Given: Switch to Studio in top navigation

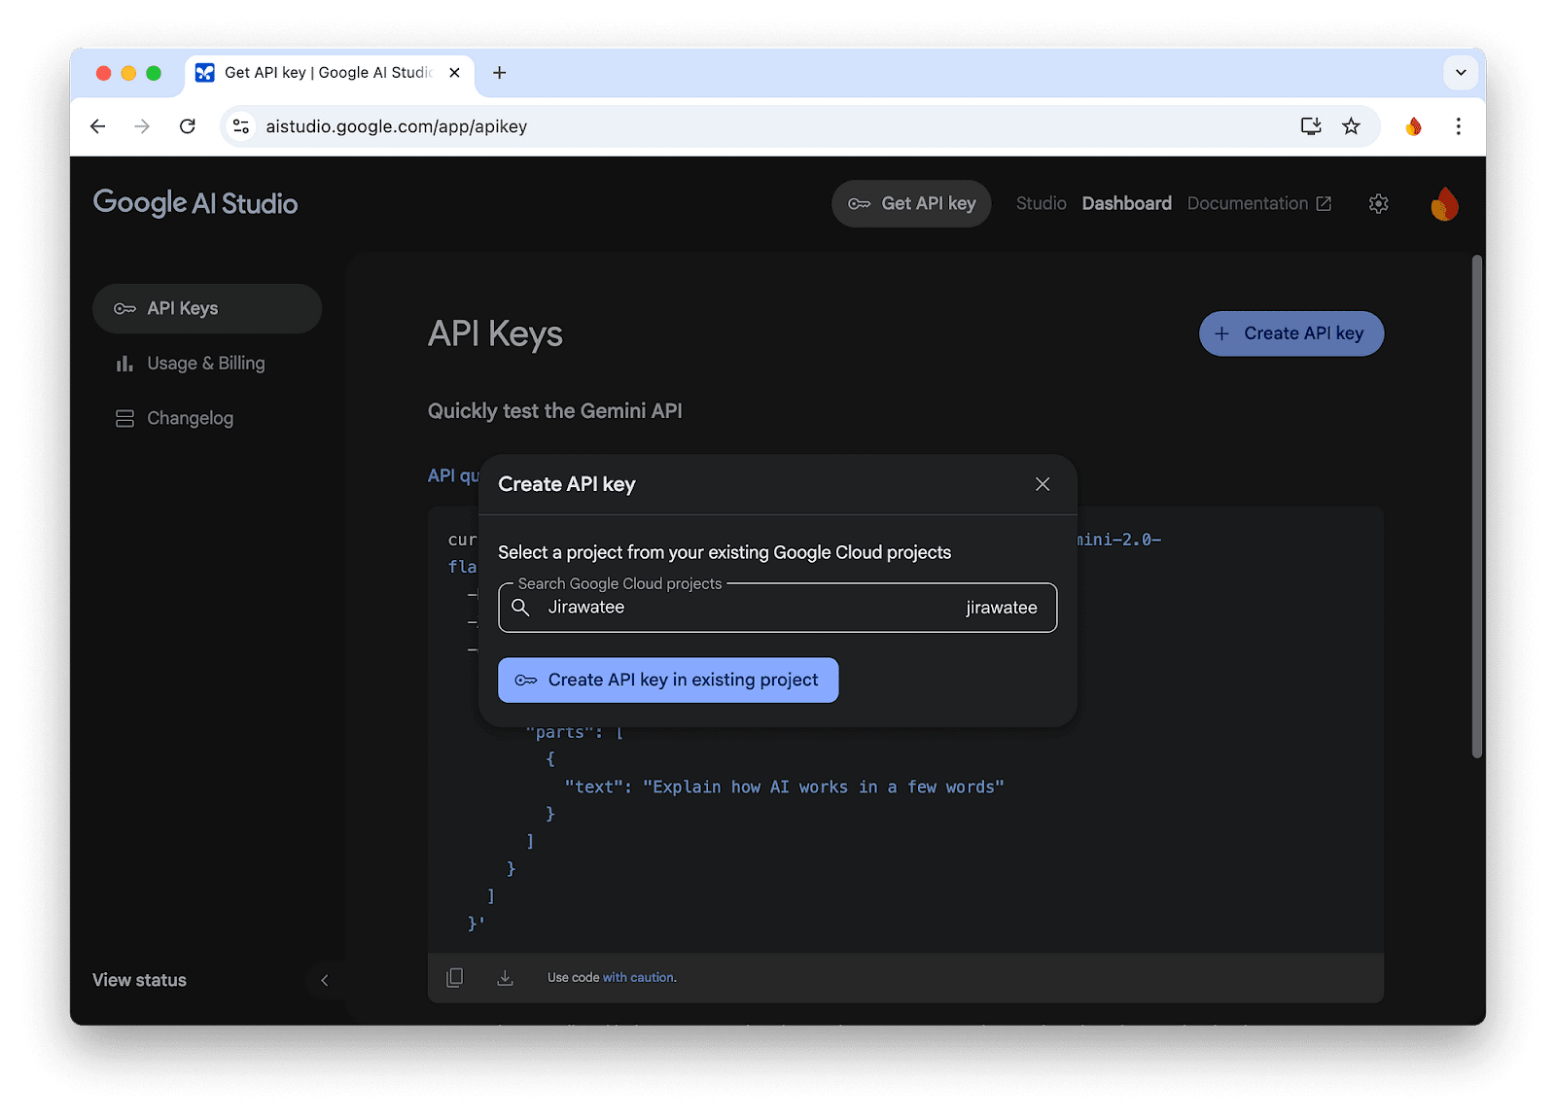Looking at the screenshot, I should [x=1041, y=204].
